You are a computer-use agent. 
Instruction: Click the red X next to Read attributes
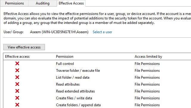pyautogui.click(x=17, y=84)
